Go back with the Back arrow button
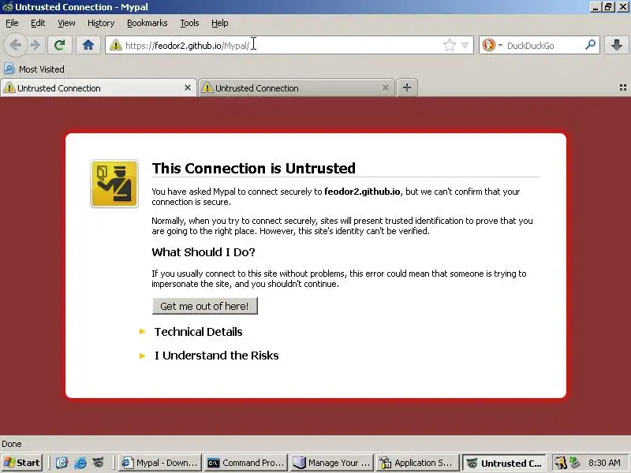Viewport: 631px width, 473px height. pos(15,45)
